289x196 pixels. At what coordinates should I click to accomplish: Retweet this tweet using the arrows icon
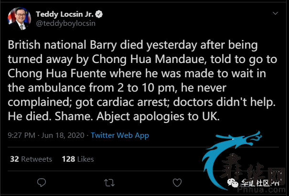(x=109, y=182)
